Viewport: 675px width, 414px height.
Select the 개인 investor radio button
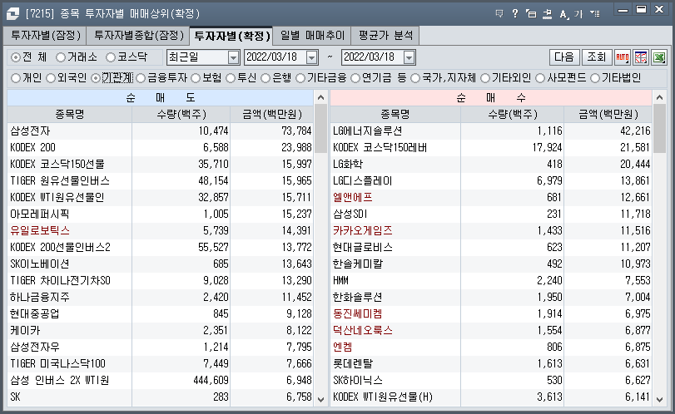pos(16,78)
